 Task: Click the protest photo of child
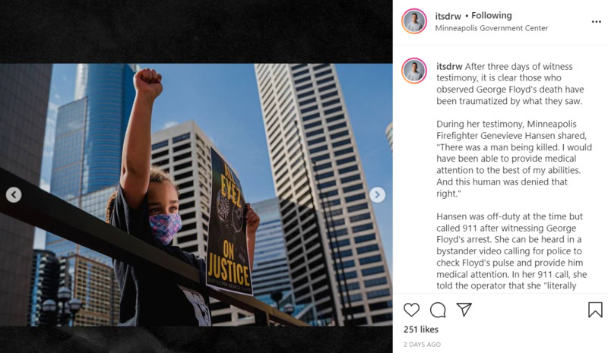click(x=196, y=195)
